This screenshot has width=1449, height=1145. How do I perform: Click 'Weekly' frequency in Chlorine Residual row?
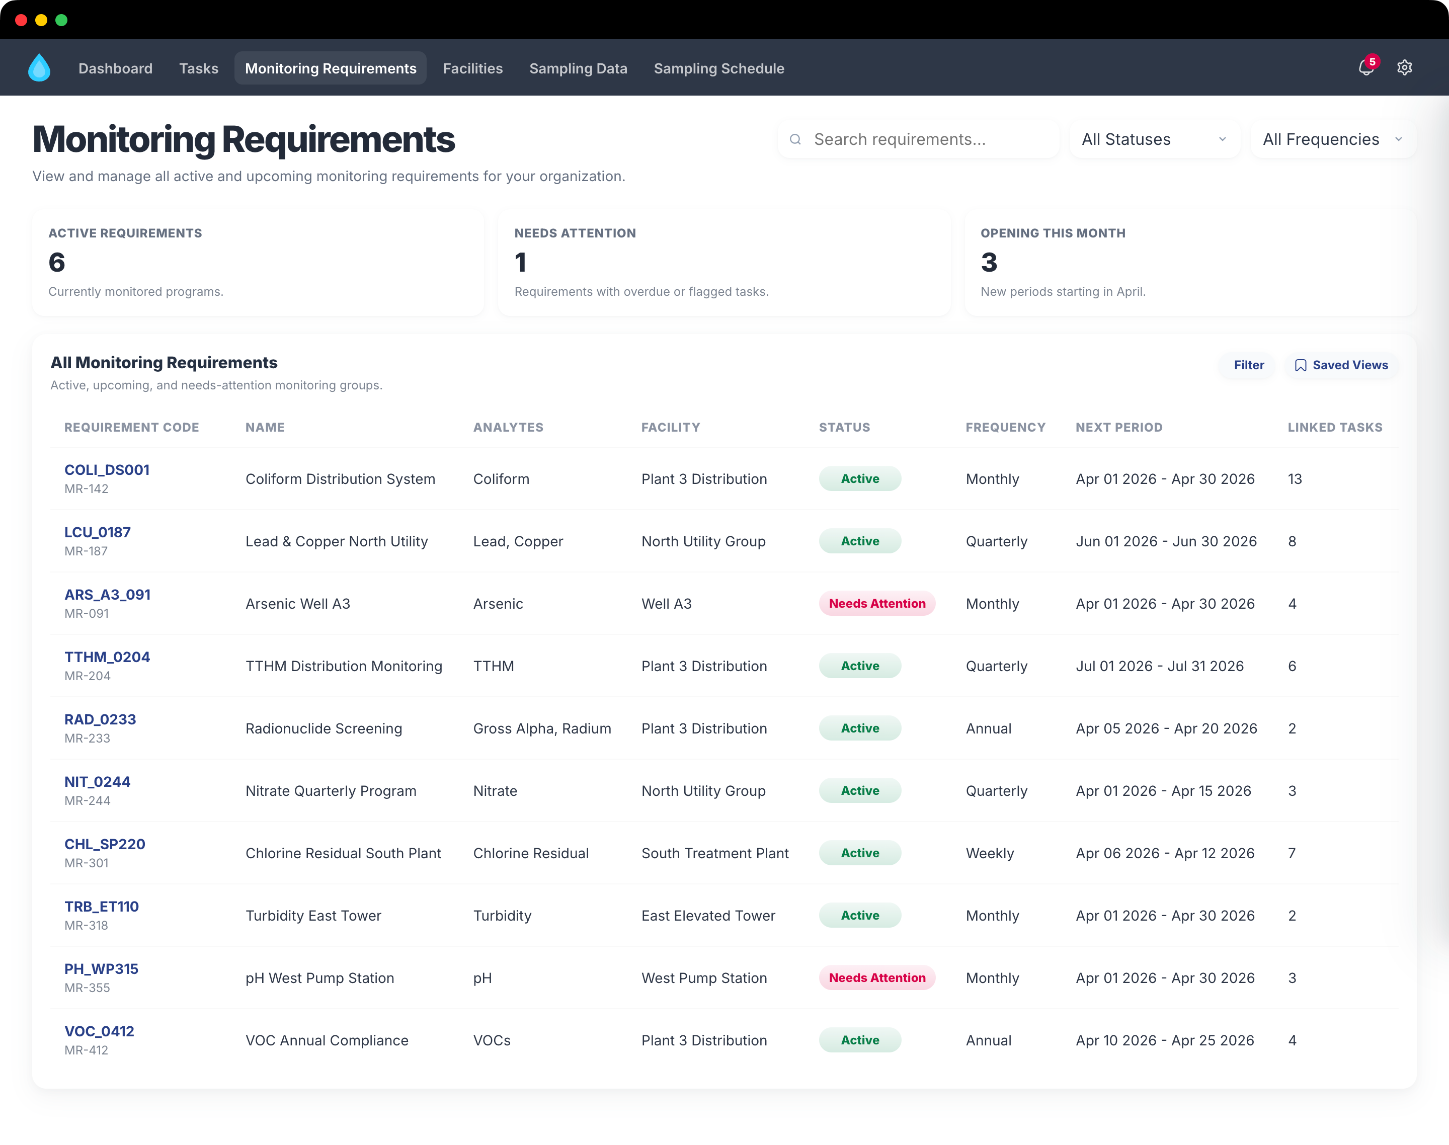coord(990,853)
